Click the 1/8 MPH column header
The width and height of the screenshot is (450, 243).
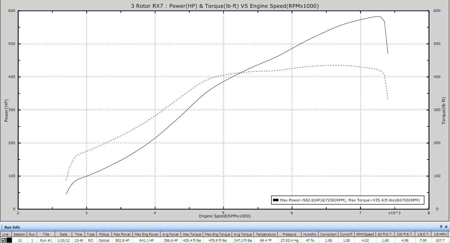440,234
